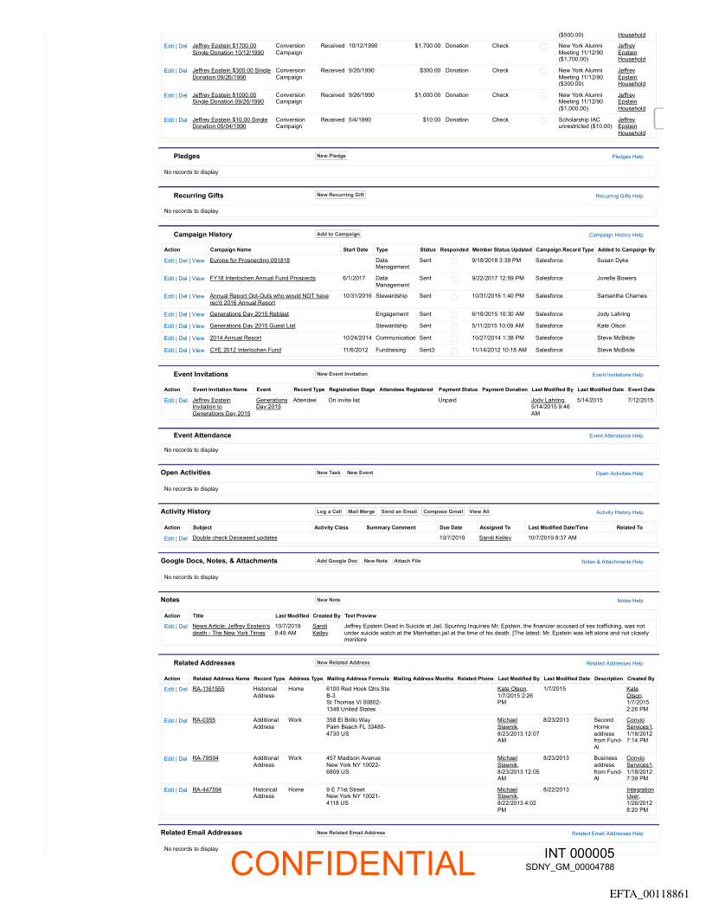
Task: Open Campaign History Help link
Action: [615, 235]
